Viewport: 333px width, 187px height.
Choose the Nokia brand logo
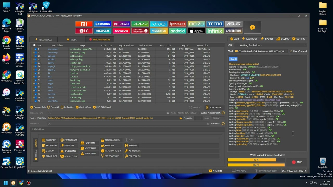(x=103, y=31)
